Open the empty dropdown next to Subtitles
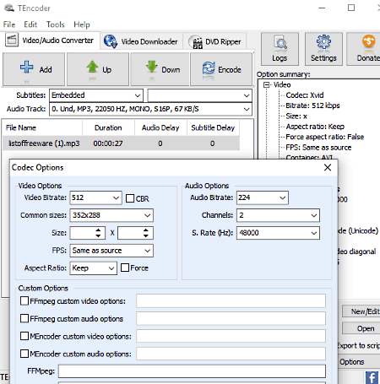This screenshot has width=380, height=384. click(x=199, y=95)
